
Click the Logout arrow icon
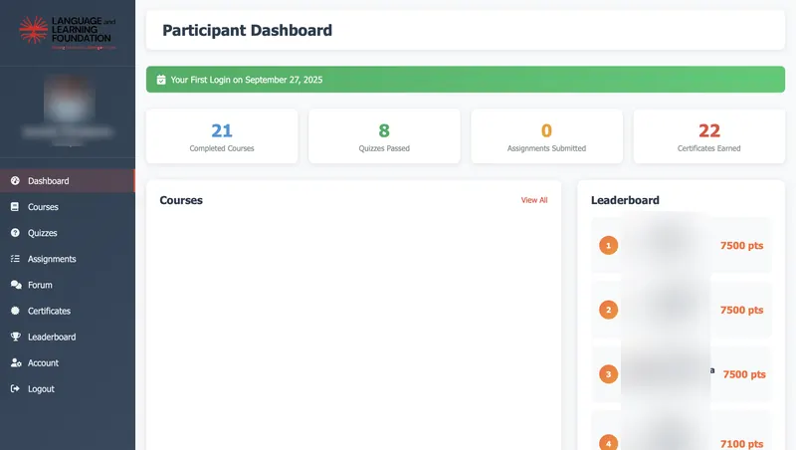tap(15, 388)
